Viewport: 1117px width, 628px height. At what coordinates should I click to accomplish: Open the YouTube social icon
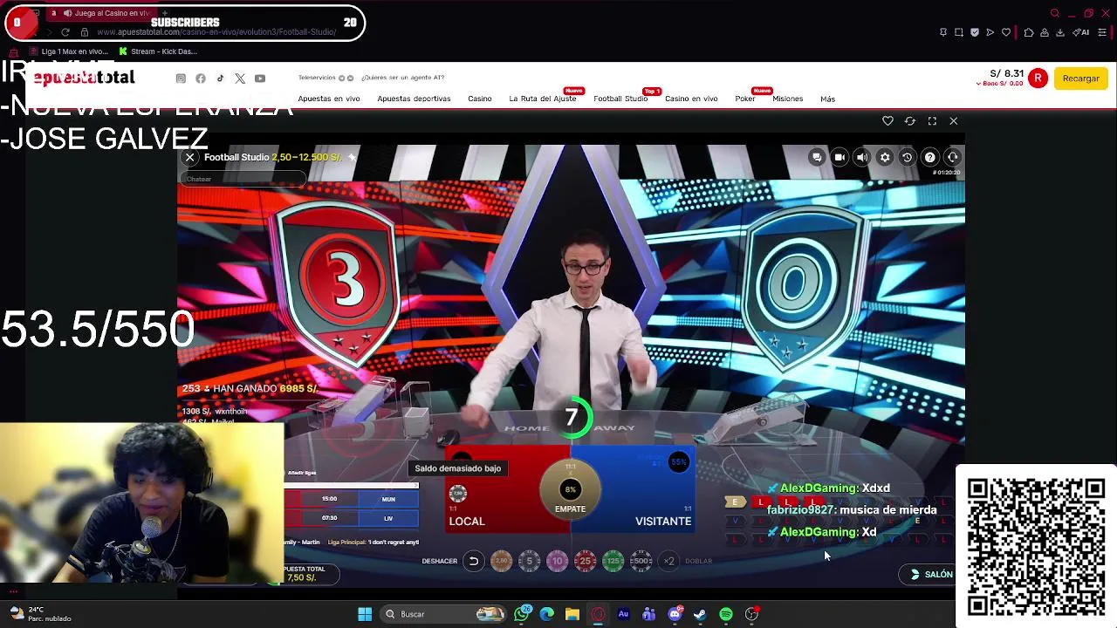point(260,78)
